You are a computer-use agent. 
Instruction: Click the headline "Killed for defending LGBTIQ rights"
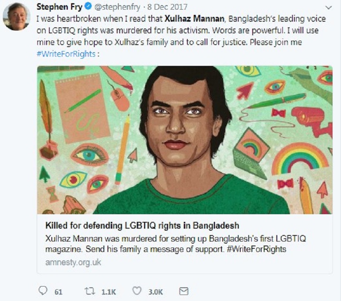coord(142,225)
